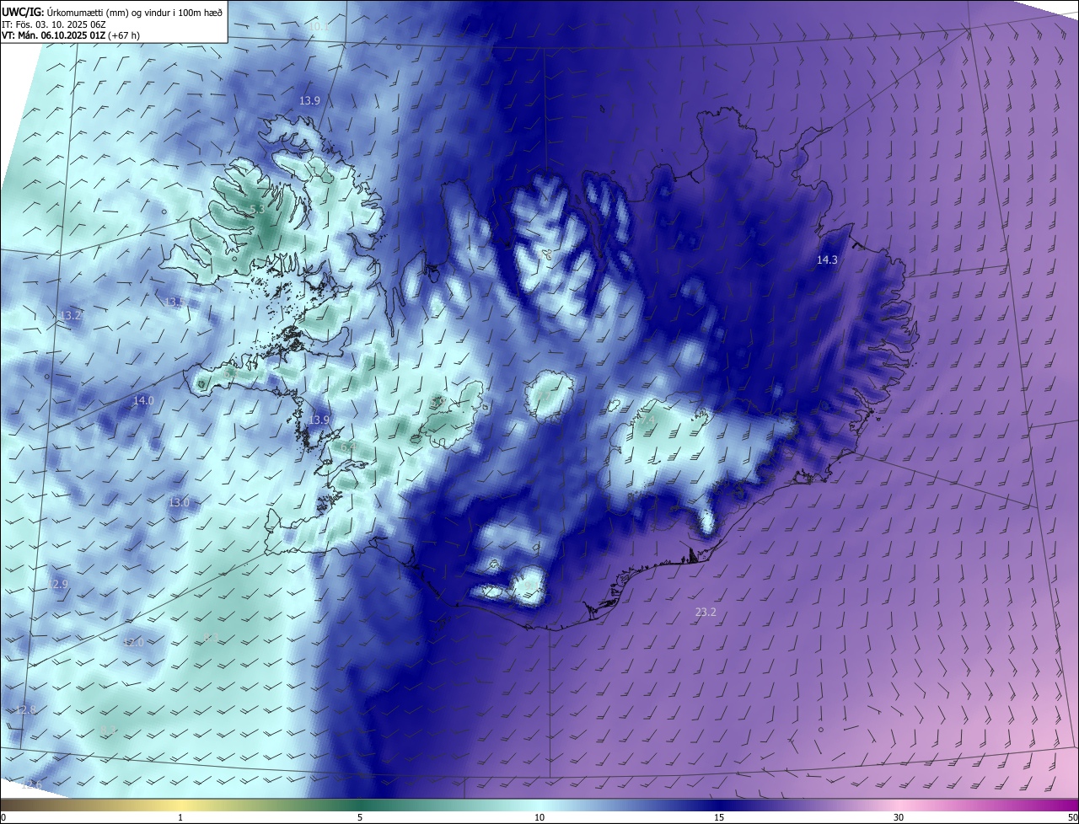
Task: Click the 13.2 value on the map
Action: (x=71, y=316)
